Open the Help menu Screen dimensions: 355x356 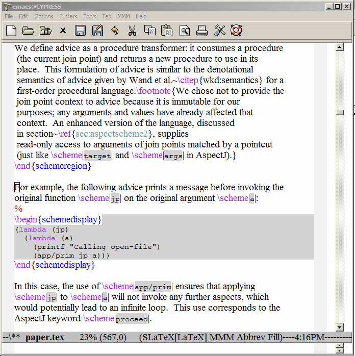[x=141, y=16]
